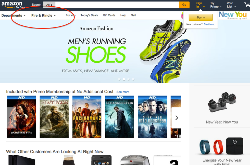Open Today's Deals navigation item

click(89, 15)
